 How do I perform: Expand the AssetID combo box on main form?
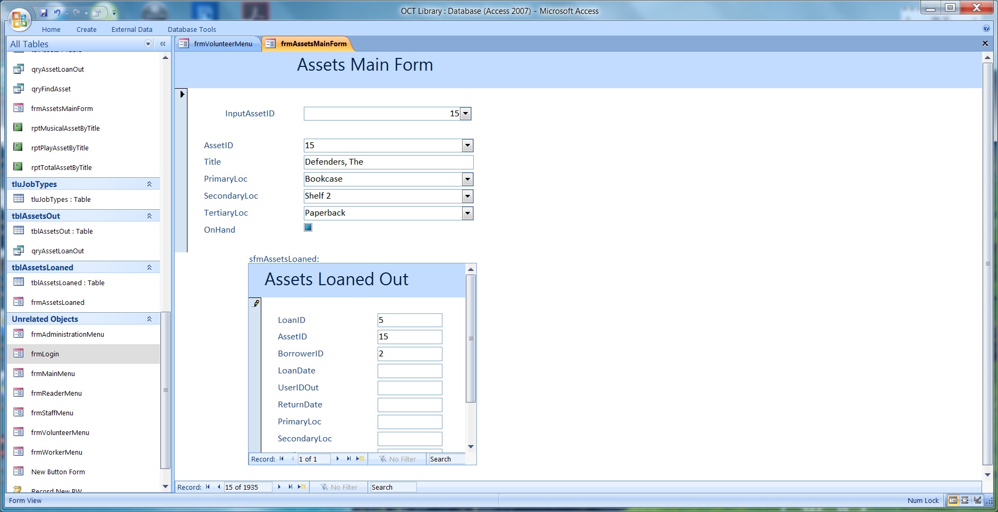[x=467, y=146]
